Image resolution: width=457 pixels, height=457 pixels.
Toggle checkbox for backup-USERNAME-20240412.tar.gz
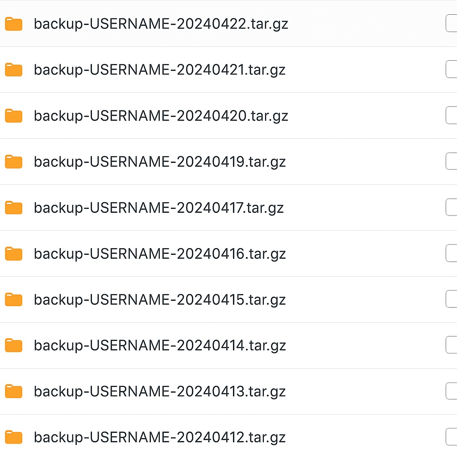[x=452, y=437]
